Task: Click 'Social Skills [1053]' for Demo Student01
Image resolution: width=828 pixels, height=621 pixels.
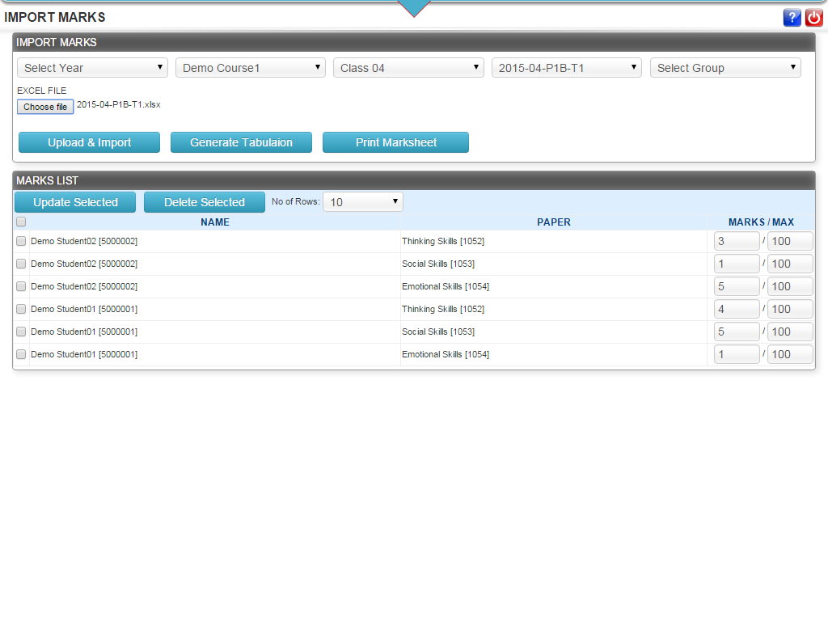Action: click(x=438, y=332)
